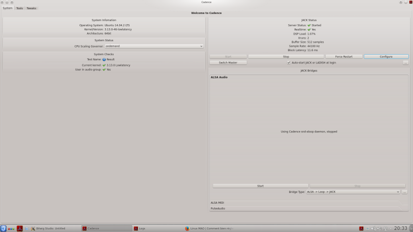Image resolution: width=413 pixels, height=232 pixels.
Task: Click the 'Architecture: 64bit' text
Action: click(99, 34)
